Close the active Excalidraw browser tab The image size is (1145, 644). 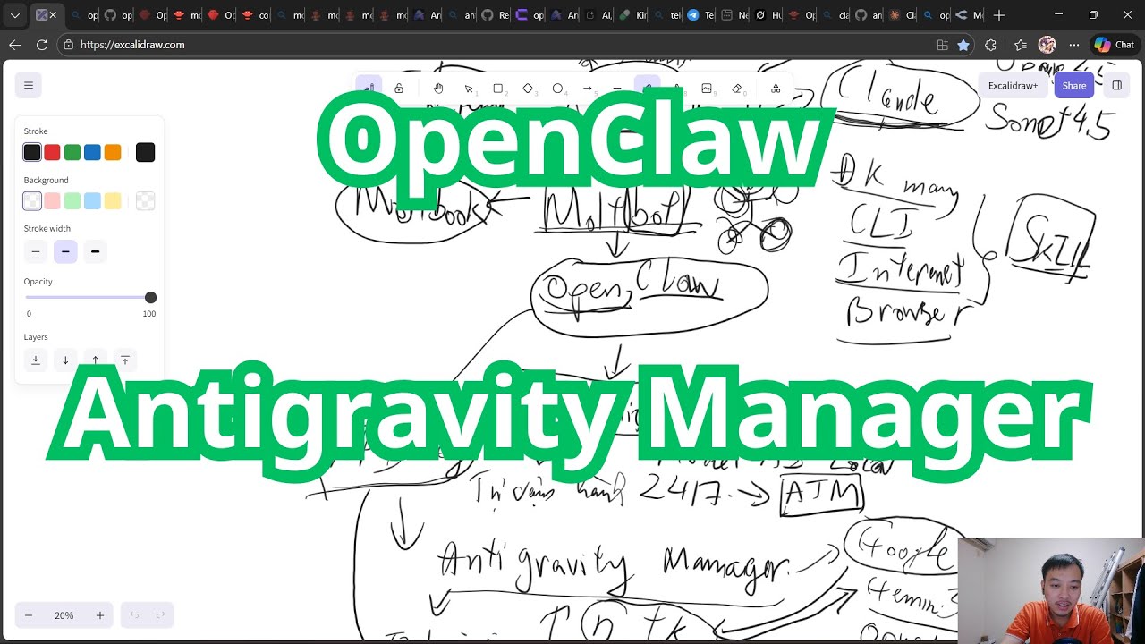[53, 15]
